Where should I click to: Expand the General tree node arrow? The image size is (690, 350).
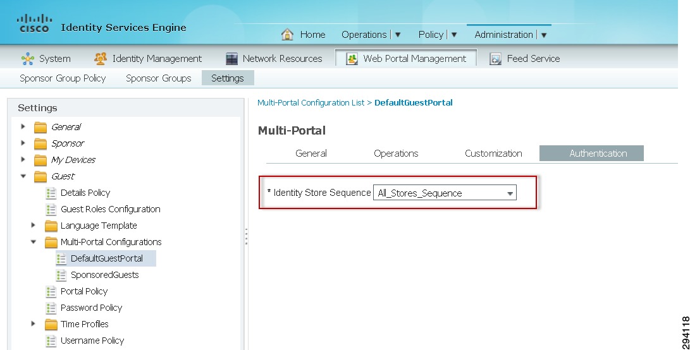coord(23,126)
